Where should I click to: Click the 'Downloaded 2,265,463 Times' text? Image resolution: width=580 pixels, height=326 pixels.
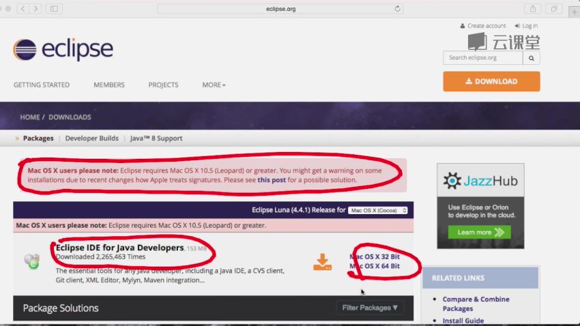(100, 256)
